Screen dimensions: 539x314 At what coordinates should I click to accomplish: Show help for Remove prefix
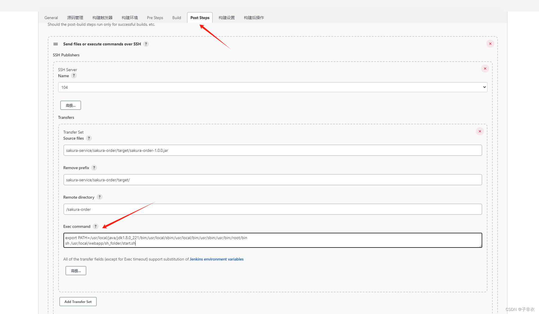pos(94,168)
